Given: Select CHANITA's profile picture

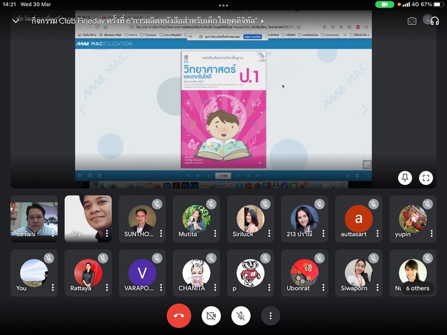Looking at the screenshot, I should (x=196, y=272).
